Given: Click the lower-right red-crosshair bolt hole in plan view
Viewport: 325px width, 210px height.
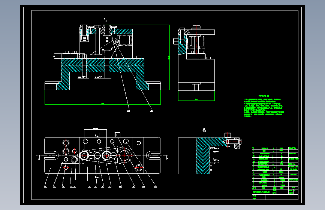Looking at the screenshot, I should [x=139, y=168].
